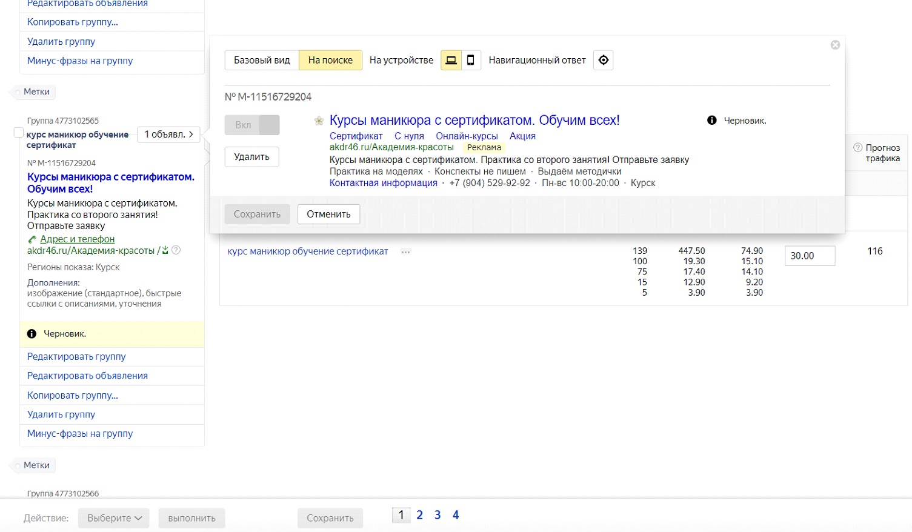Click the Прогноз трафика column header
Image resolution: width=912 pixels, height=532 pixels.
pyautogui.click(x=882, y=153)
